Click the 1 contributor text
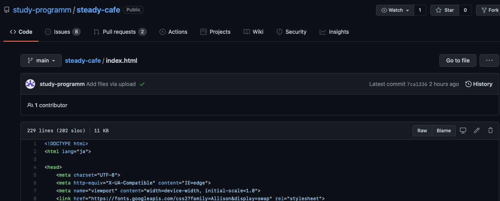 pyautogui.click(x=51, y=105)
